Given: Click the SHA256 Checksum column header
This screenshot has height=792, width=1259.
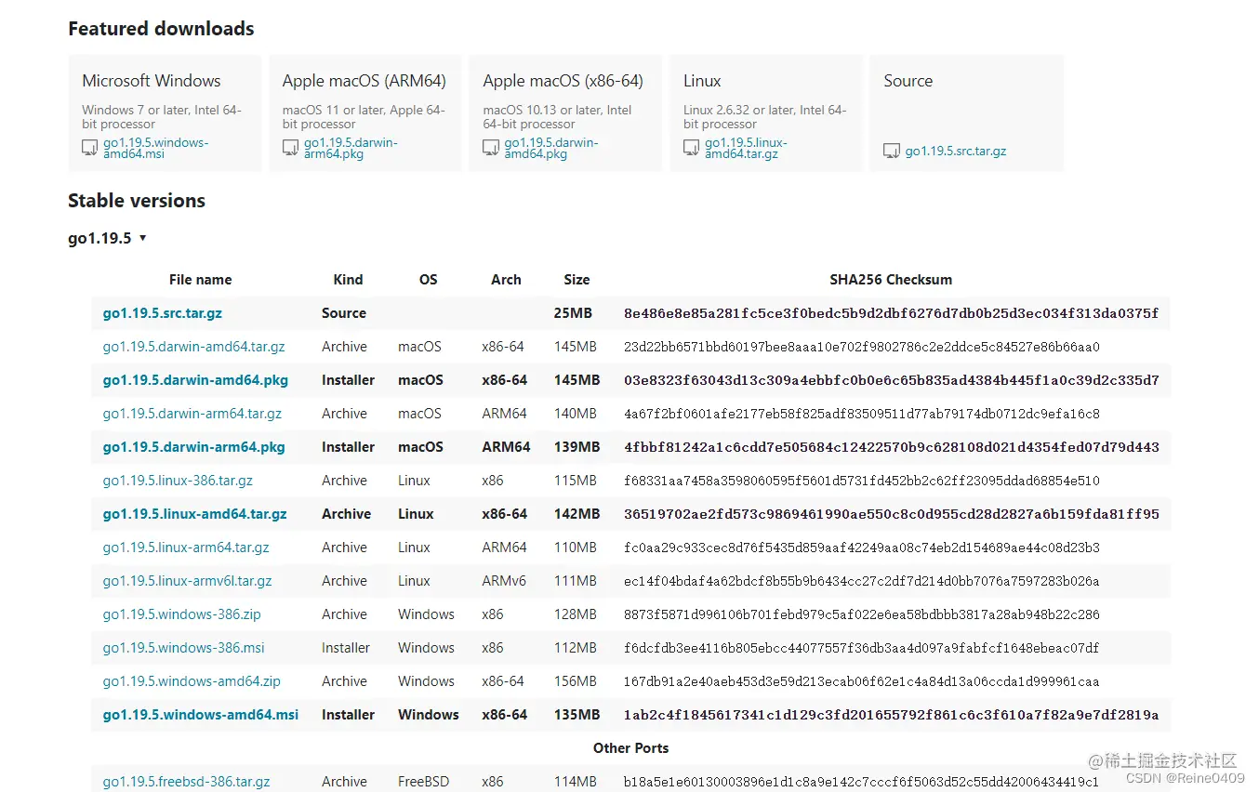Looking at the screenshot, I should (891, 280).
